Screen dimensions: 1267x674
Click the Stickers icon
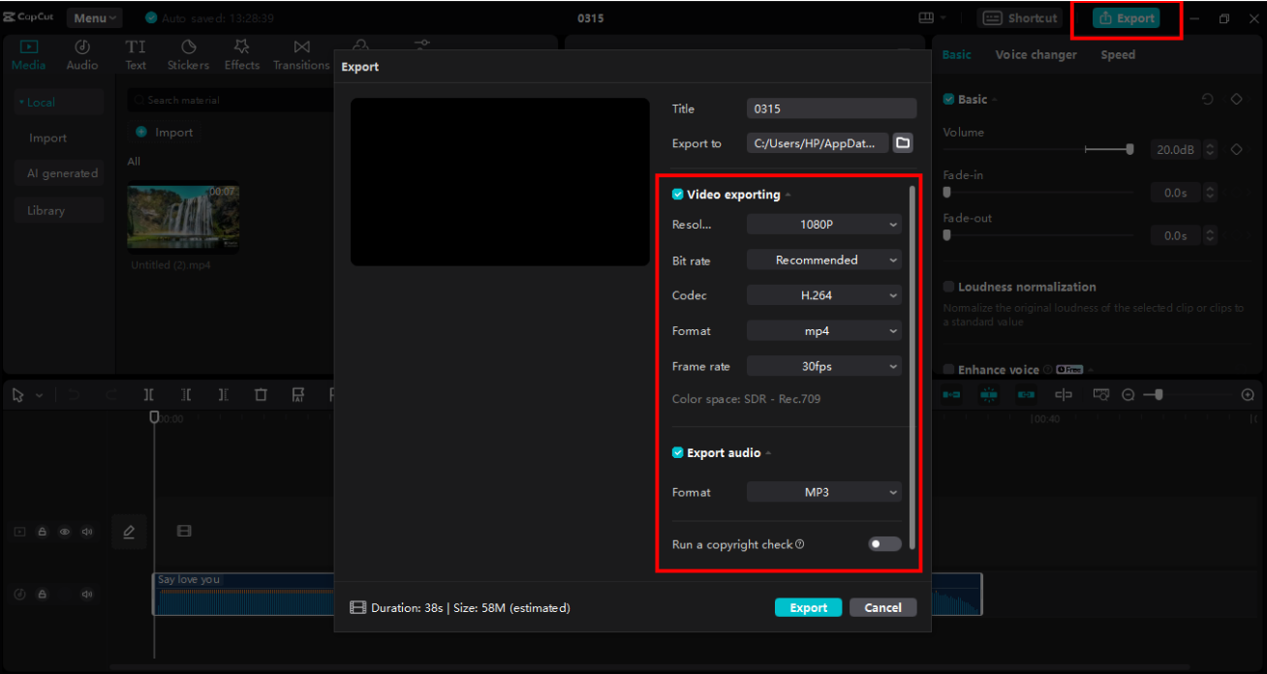pos(188,46)
